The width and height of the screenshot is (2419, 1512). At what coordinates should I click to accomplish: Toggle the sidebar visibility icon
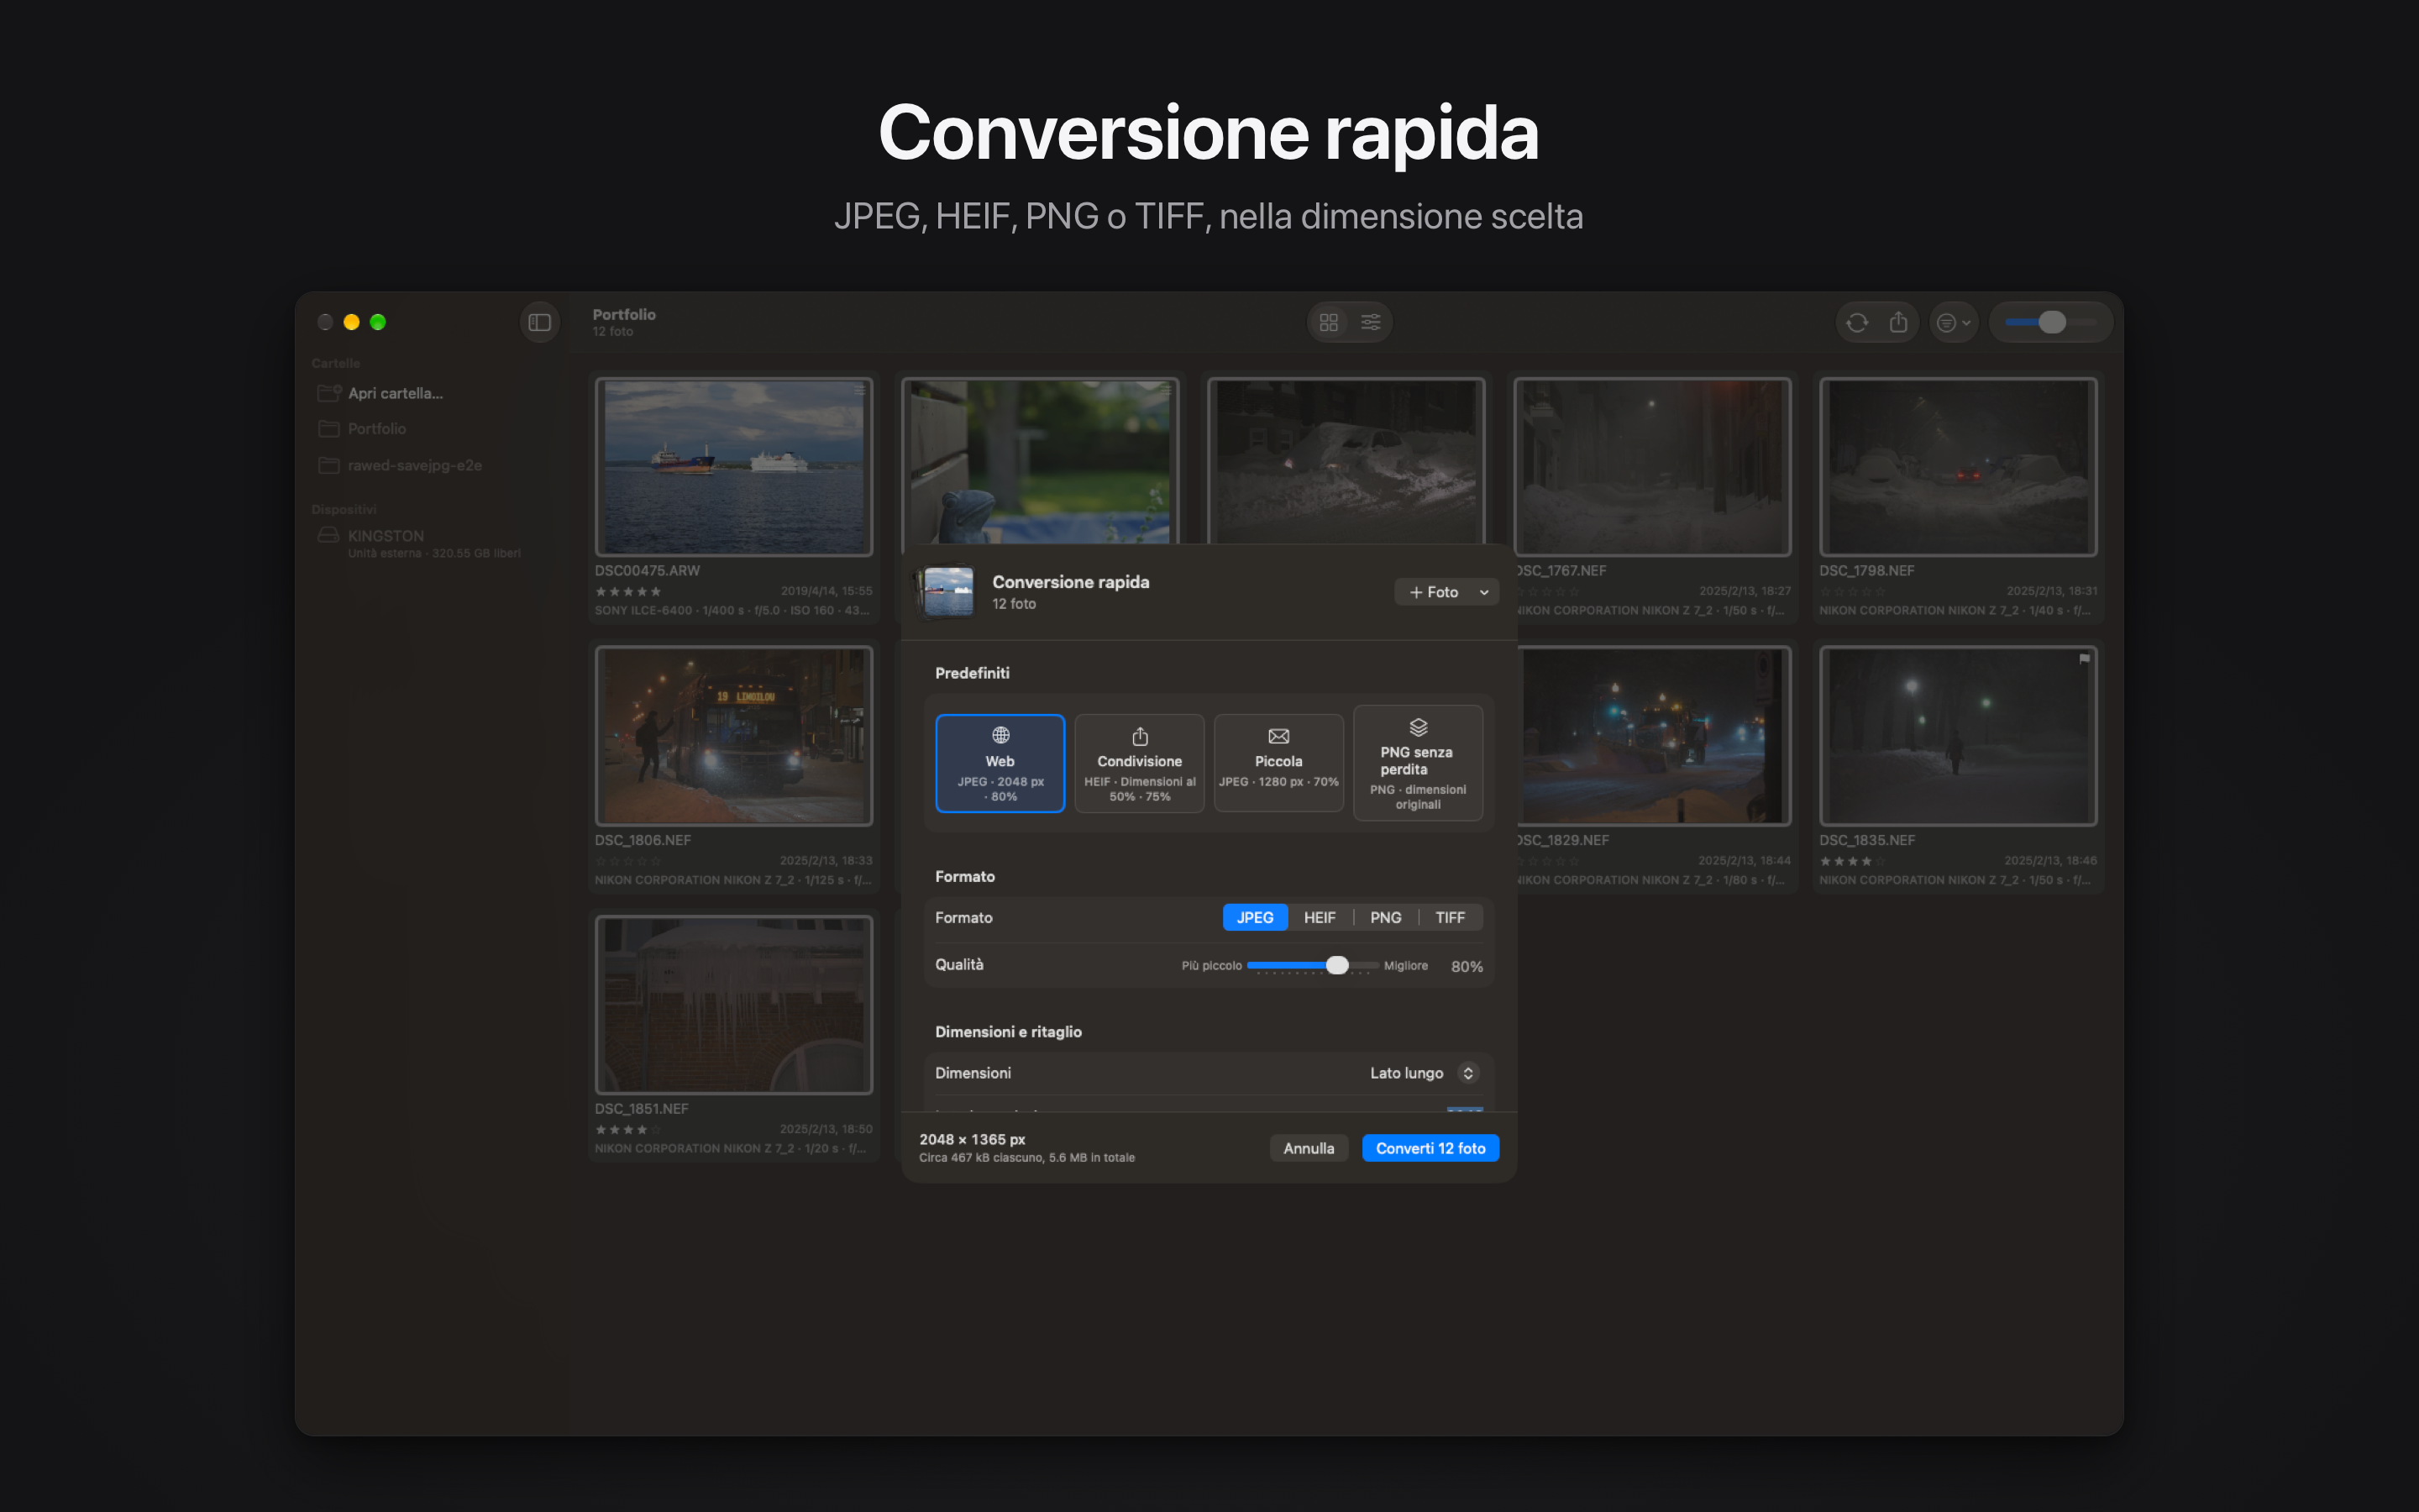click(540, 322)
